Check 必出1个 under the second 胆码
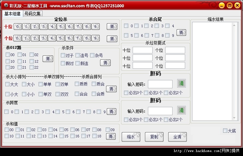Viewport: 243px width, 156px height. 146,119
